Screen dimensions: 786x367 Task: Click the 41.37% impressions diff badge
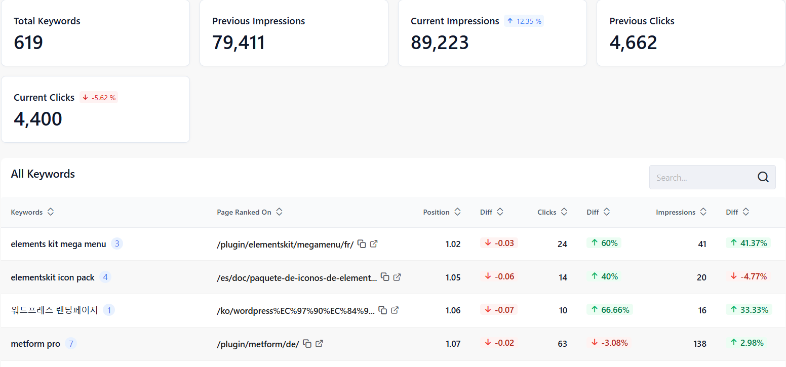click(x=749, y=243)
